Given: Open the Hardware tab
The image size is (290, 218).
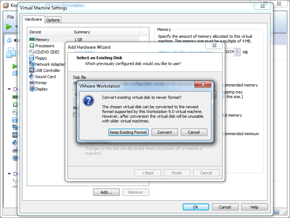Looking at the screenshot, I should coord(33,20).
